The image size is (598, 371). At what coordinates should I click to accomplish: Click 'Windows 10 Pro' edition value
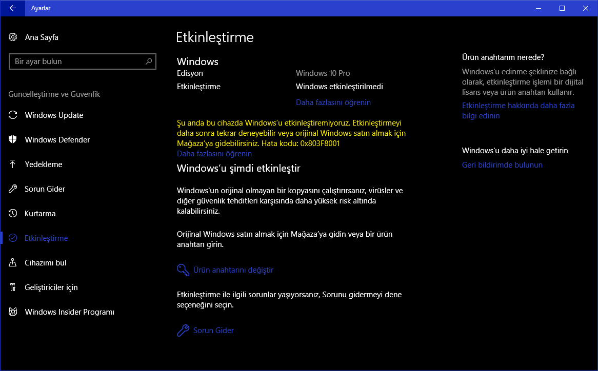coord(323,73)
